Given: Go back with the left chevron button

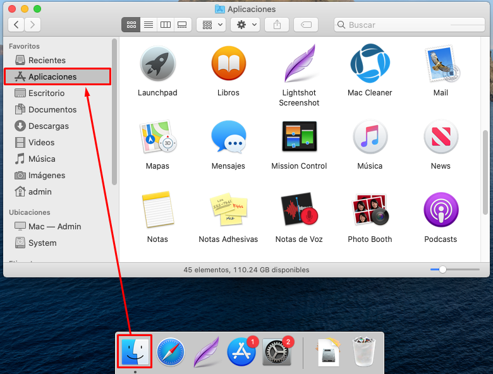Looking at the screenshot, I should (x=16, y=25).
